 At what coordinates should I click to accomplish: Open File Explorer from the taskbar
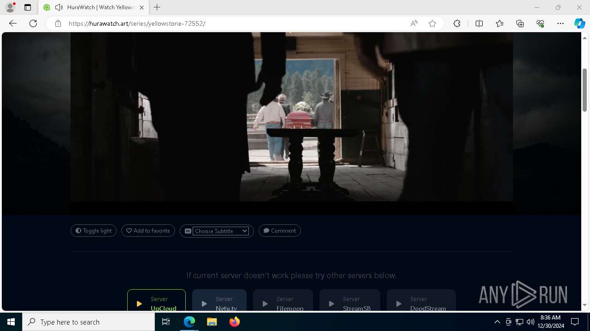click(x=212, y=322)
